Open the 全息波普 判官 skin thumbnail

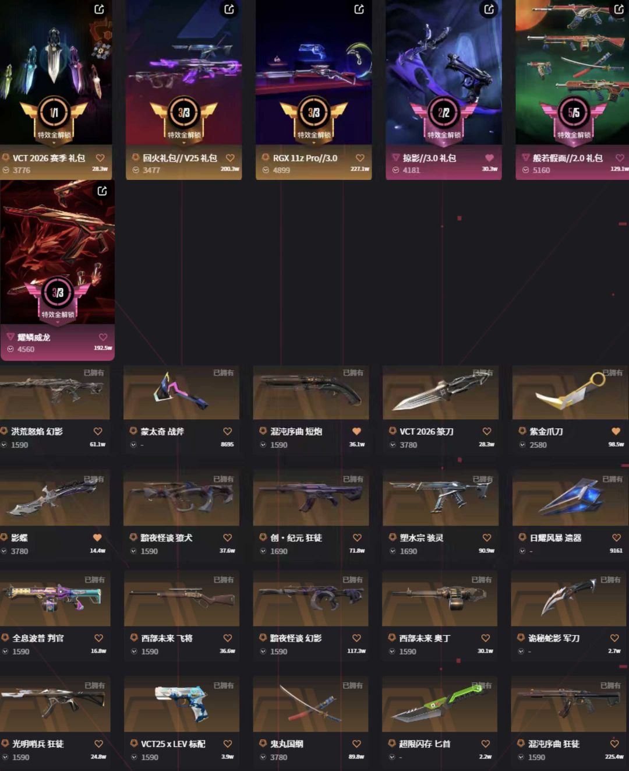point(55,599)
